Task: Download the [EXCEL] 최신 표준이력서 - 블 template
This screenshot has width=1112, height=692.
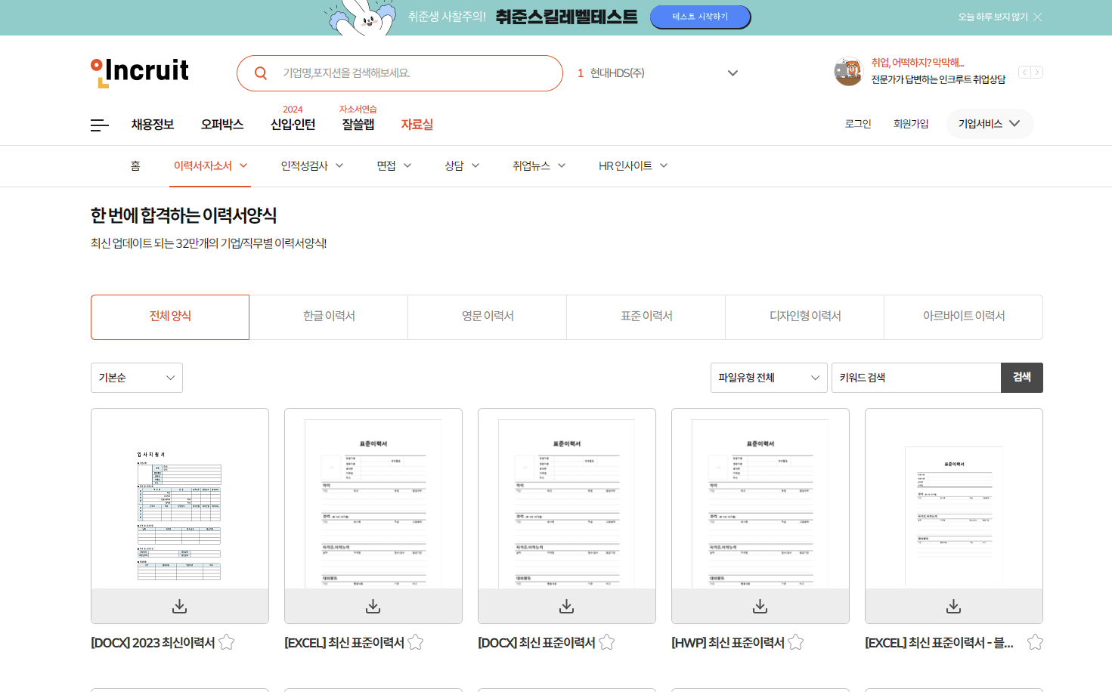Action: tap(953, 605)
